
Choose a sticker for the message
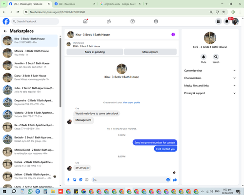click(81, 180)
